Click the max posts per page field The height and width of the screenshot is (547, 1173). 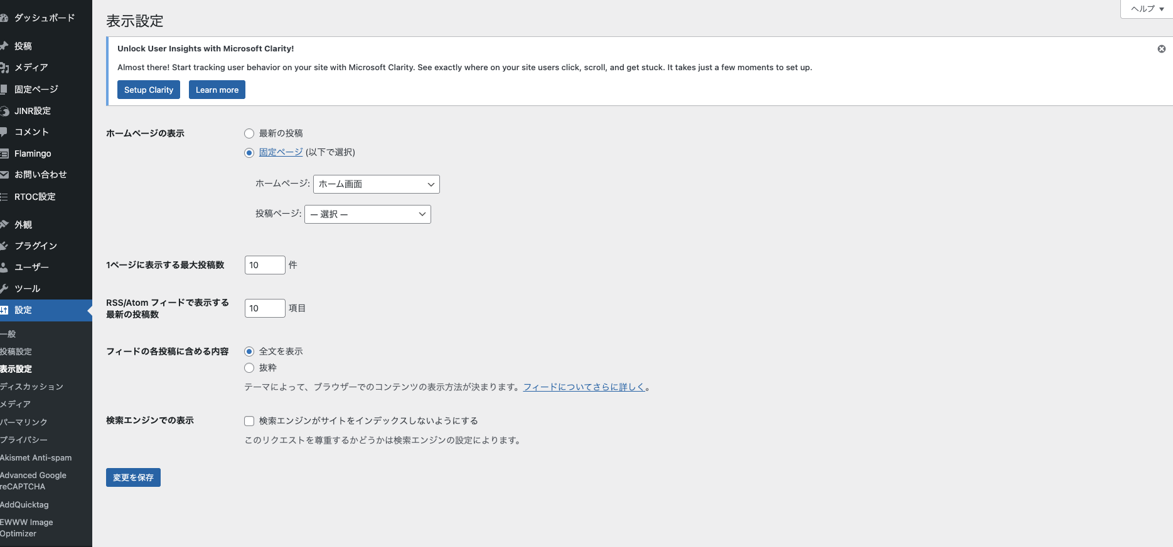tap(264, 265)
